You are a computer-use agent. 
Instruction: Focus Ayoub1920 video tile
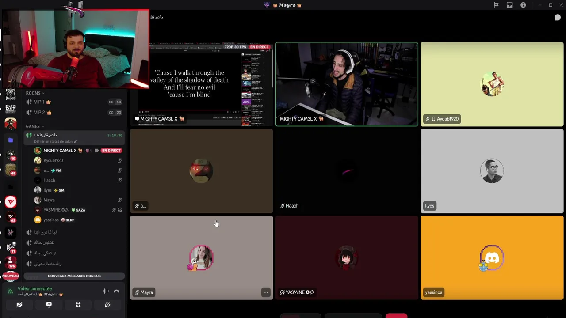[x=492, y=84]
